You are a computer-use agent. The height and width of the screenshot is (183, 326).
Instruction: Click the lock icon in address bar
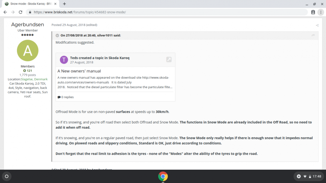[x=30, y=12]
